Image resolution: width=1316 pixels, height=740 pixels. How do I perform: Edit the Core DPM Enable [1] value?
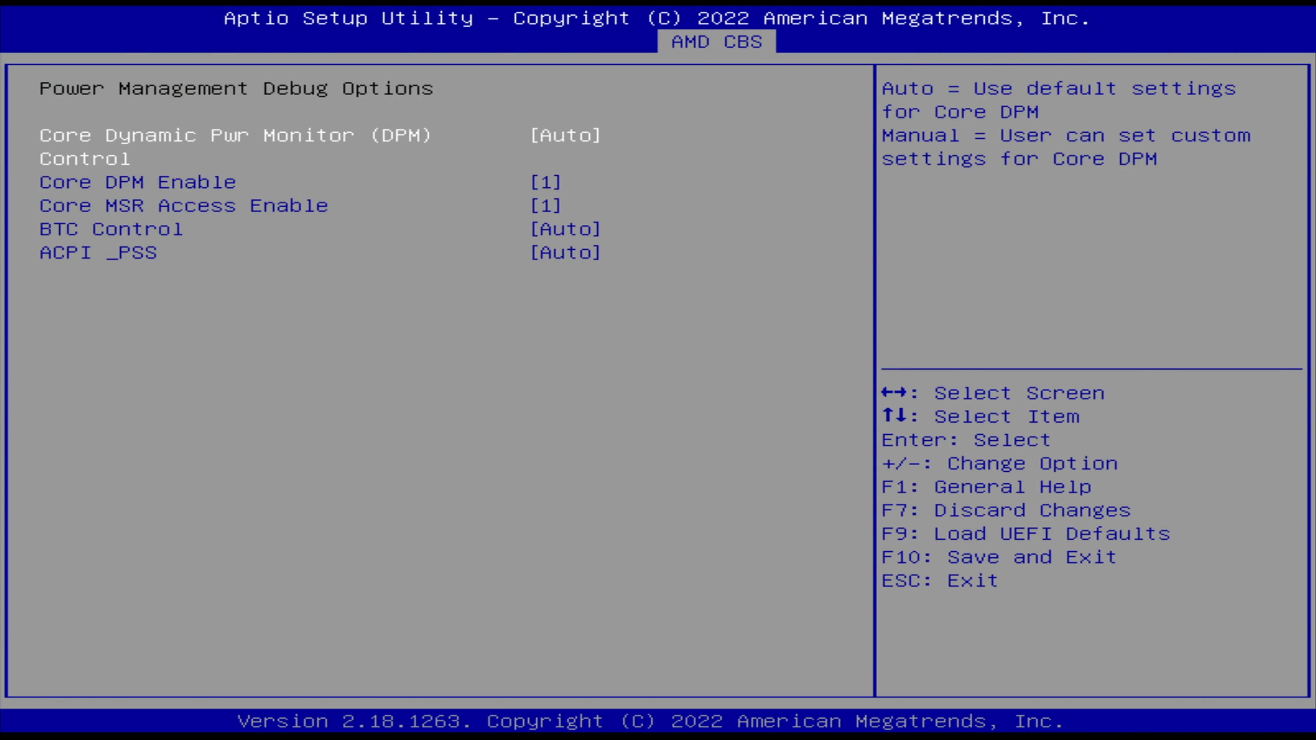click(546, 182)
